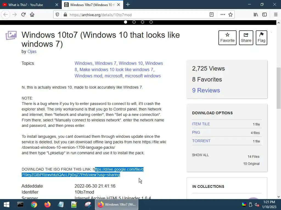Image resolution: width=281 pixels, height=210 pixels.
Task: Open the Windows mod topic link
Action: (x=88, y=76)
